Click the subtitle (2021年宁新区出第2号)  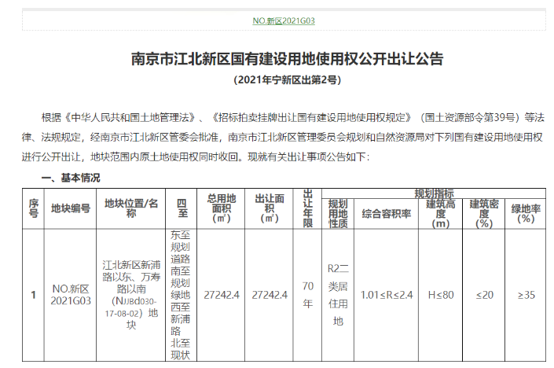point(287,79)
